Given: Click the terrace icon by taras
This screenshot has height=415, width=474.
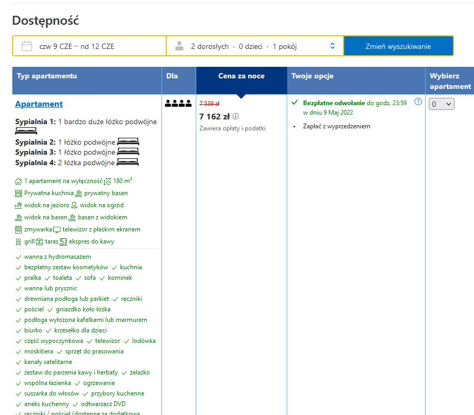Looking at the screenshot, I should coord(39,242).
